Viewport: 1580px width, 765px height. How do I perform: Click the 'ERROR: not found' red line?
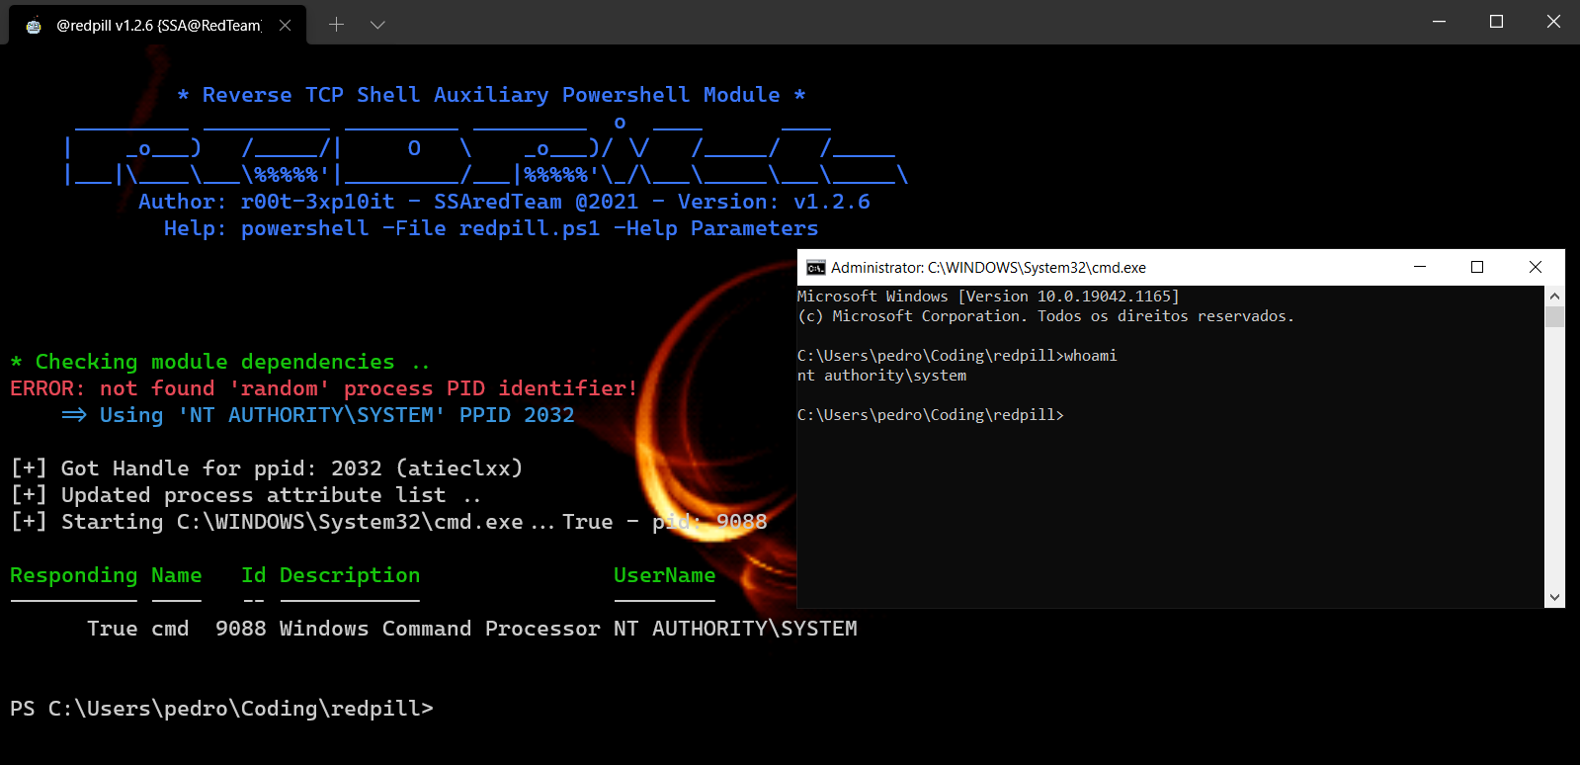click(x=324, y=388)
